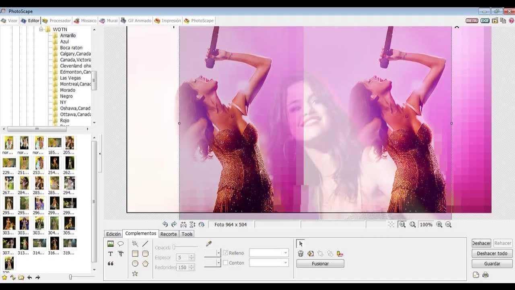Image resolution: width=515 pixels, height=290 pixels.
Task: Open the Las Vegas folder
Action: [70, 78]
